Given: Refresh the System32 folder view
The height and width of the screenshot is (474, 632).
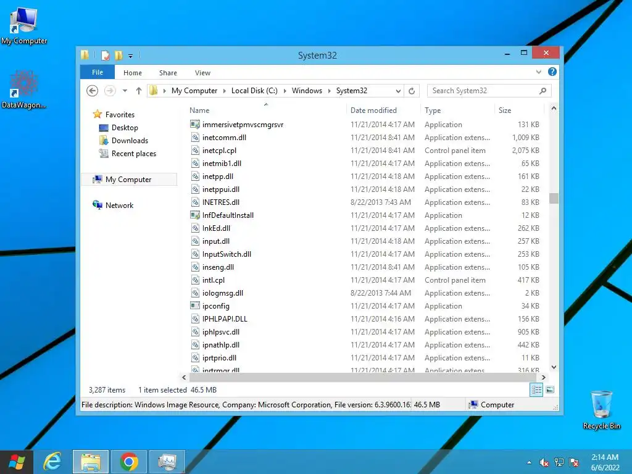Looking at the screenshot, I should (412, 91).
